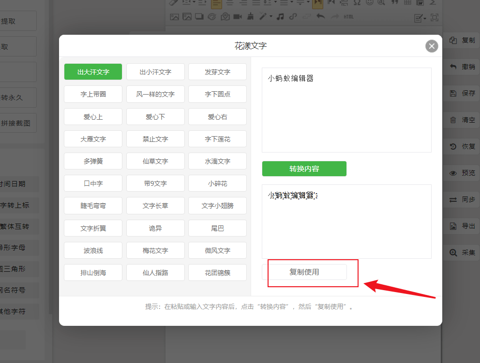
Task: Click the 复制 copy icon in right sidebar
Action: click(453, 40)
